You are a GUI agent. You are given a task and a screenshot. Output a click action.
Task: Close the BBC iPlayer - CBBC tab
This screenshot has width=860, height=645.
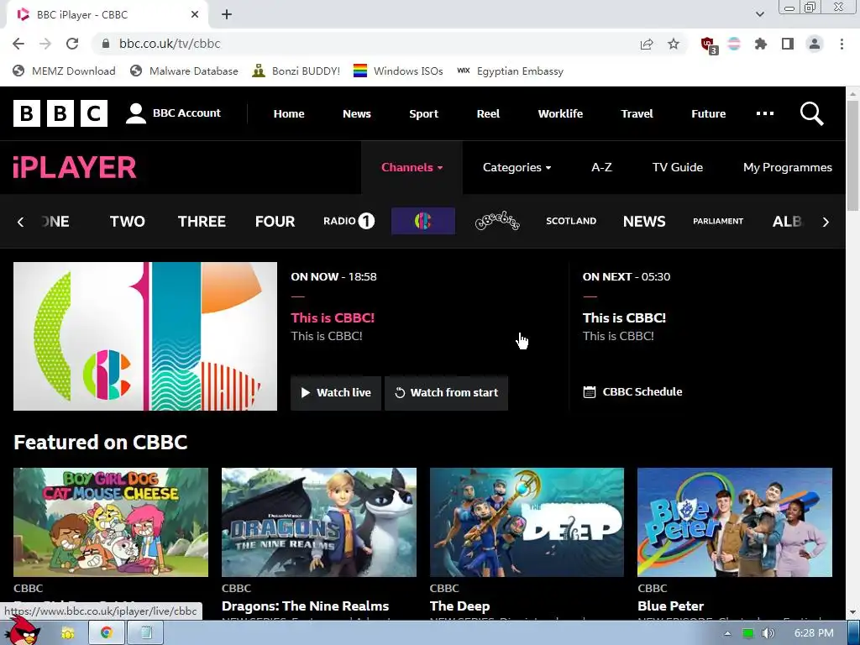pos(195,15)
